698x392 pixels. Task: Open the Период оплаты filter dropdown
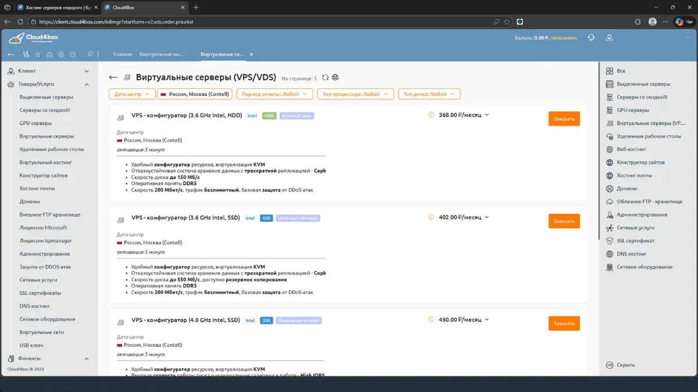coord(274,94)
